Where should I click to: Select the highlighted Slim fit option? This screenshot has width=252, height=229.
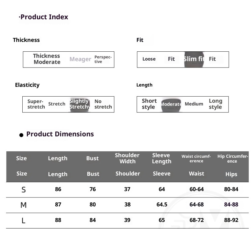tap(194, 59)
